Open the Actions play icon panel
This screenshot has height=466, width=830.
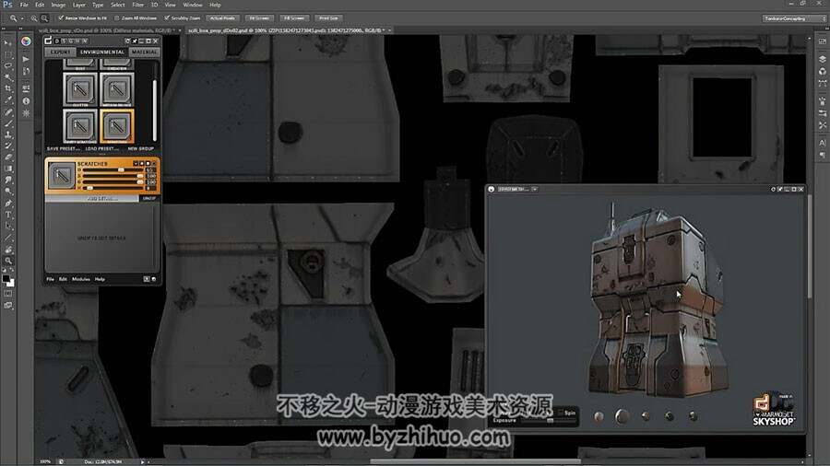click(x=26, y=59)
